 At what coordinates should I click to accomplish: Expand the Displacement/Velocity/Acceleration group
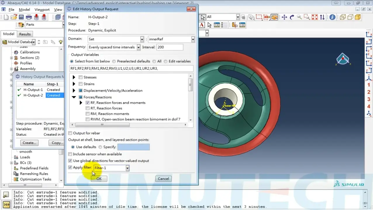click(74, 91)
